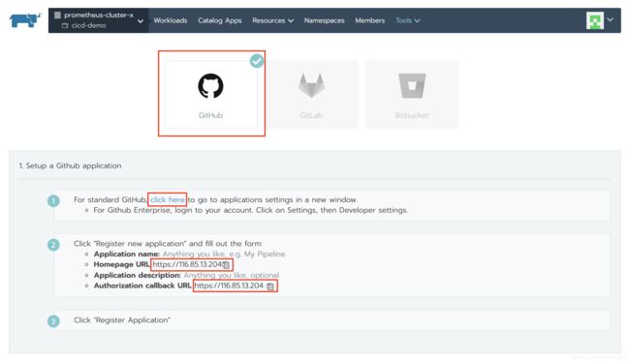Expand the user menu chevron
Viewport: 630px width, 362px height.
coord(610,19)
